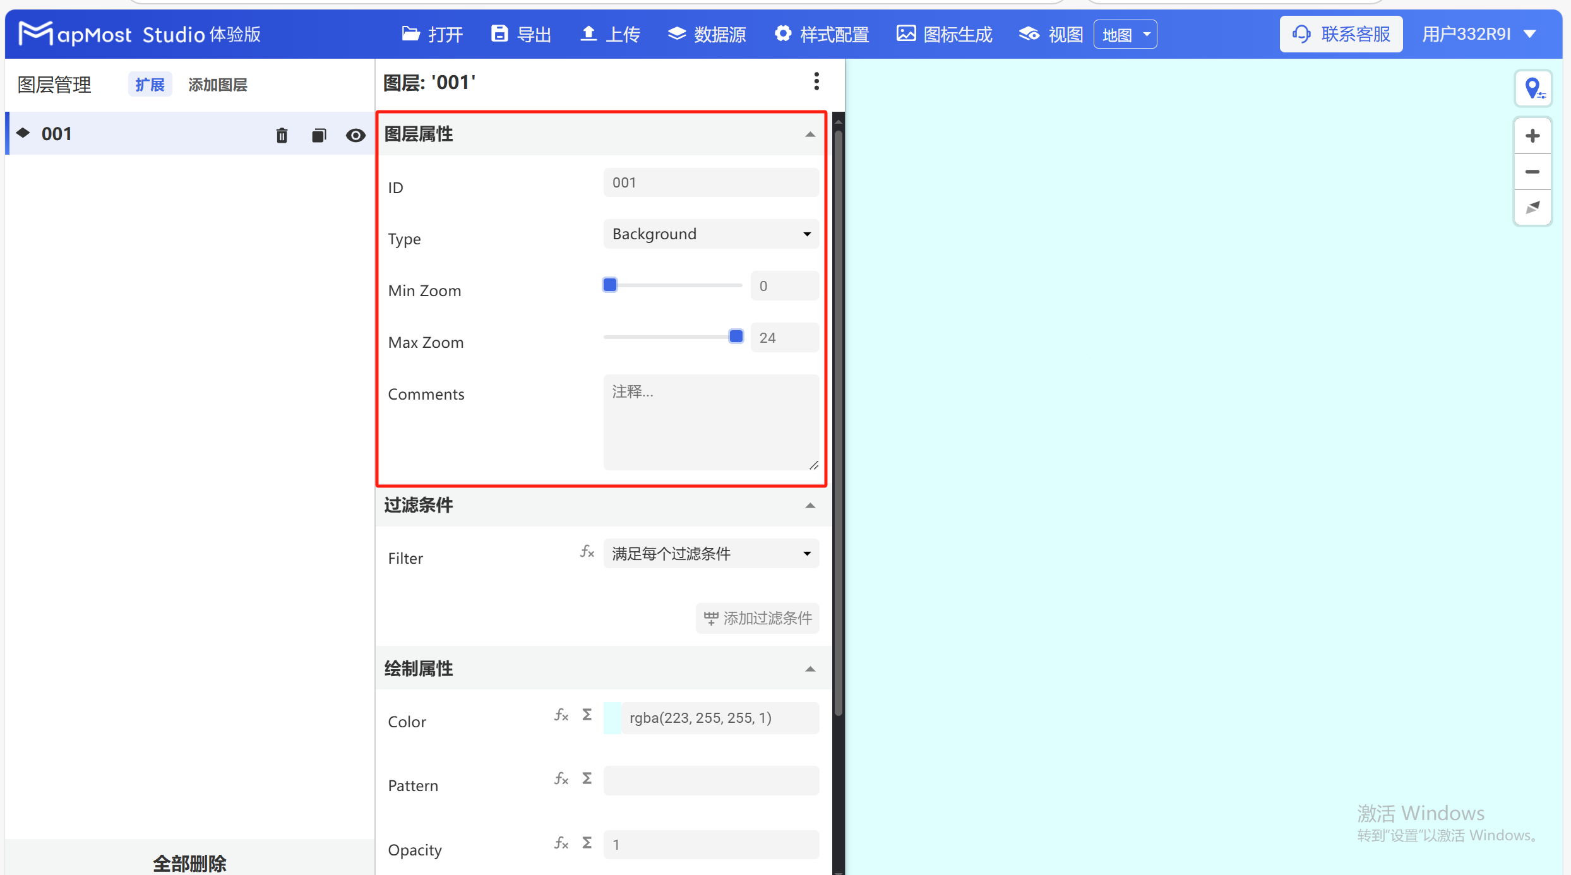Collapse the 过滤条件 section

810,506
